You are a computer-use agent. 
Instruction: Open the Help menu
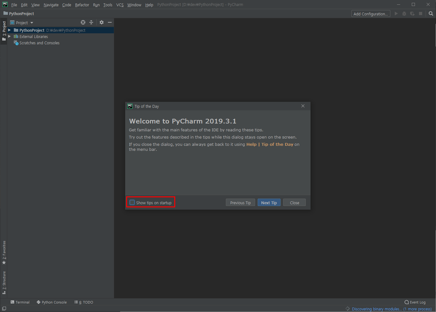(x=149, y=5)
